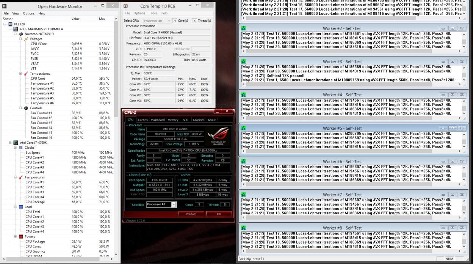The image size is (473, 264).
Task: Switch to the SPD tab in CPU-Z
Action: [x=185, y=120]
